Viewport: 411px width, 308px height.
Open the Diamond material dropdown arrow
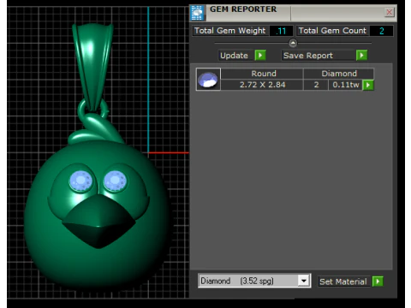pyautogui.click(x=304, y=281)
